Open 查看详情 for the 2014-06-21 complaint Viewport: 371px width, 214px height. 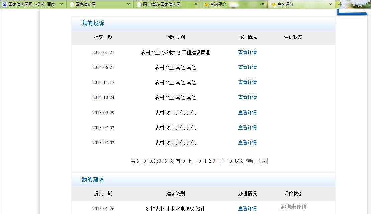coord(247,67)
